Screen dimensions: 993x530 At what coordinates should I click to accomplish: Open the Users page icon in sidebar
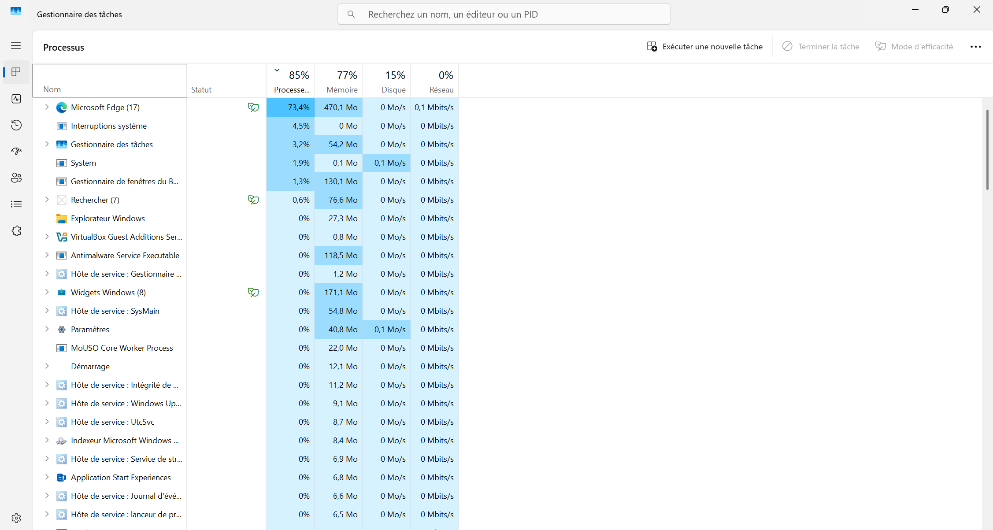click(16, 178)
